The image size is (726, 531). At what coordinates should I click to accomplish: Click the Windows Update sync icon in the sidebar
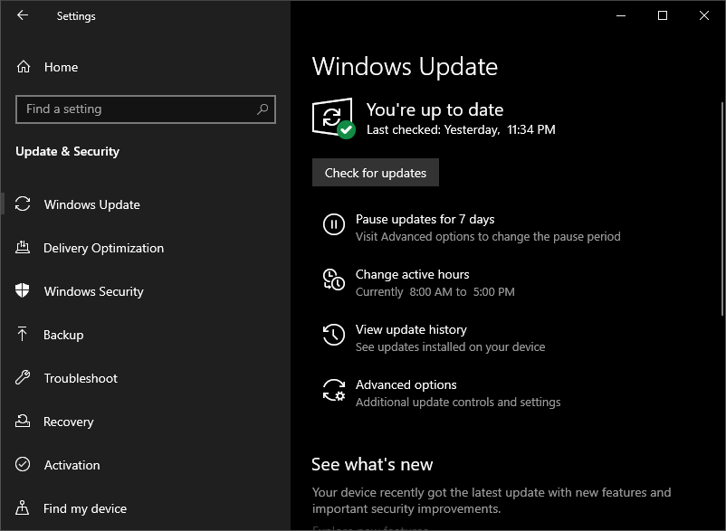click(x=23, y=204)
